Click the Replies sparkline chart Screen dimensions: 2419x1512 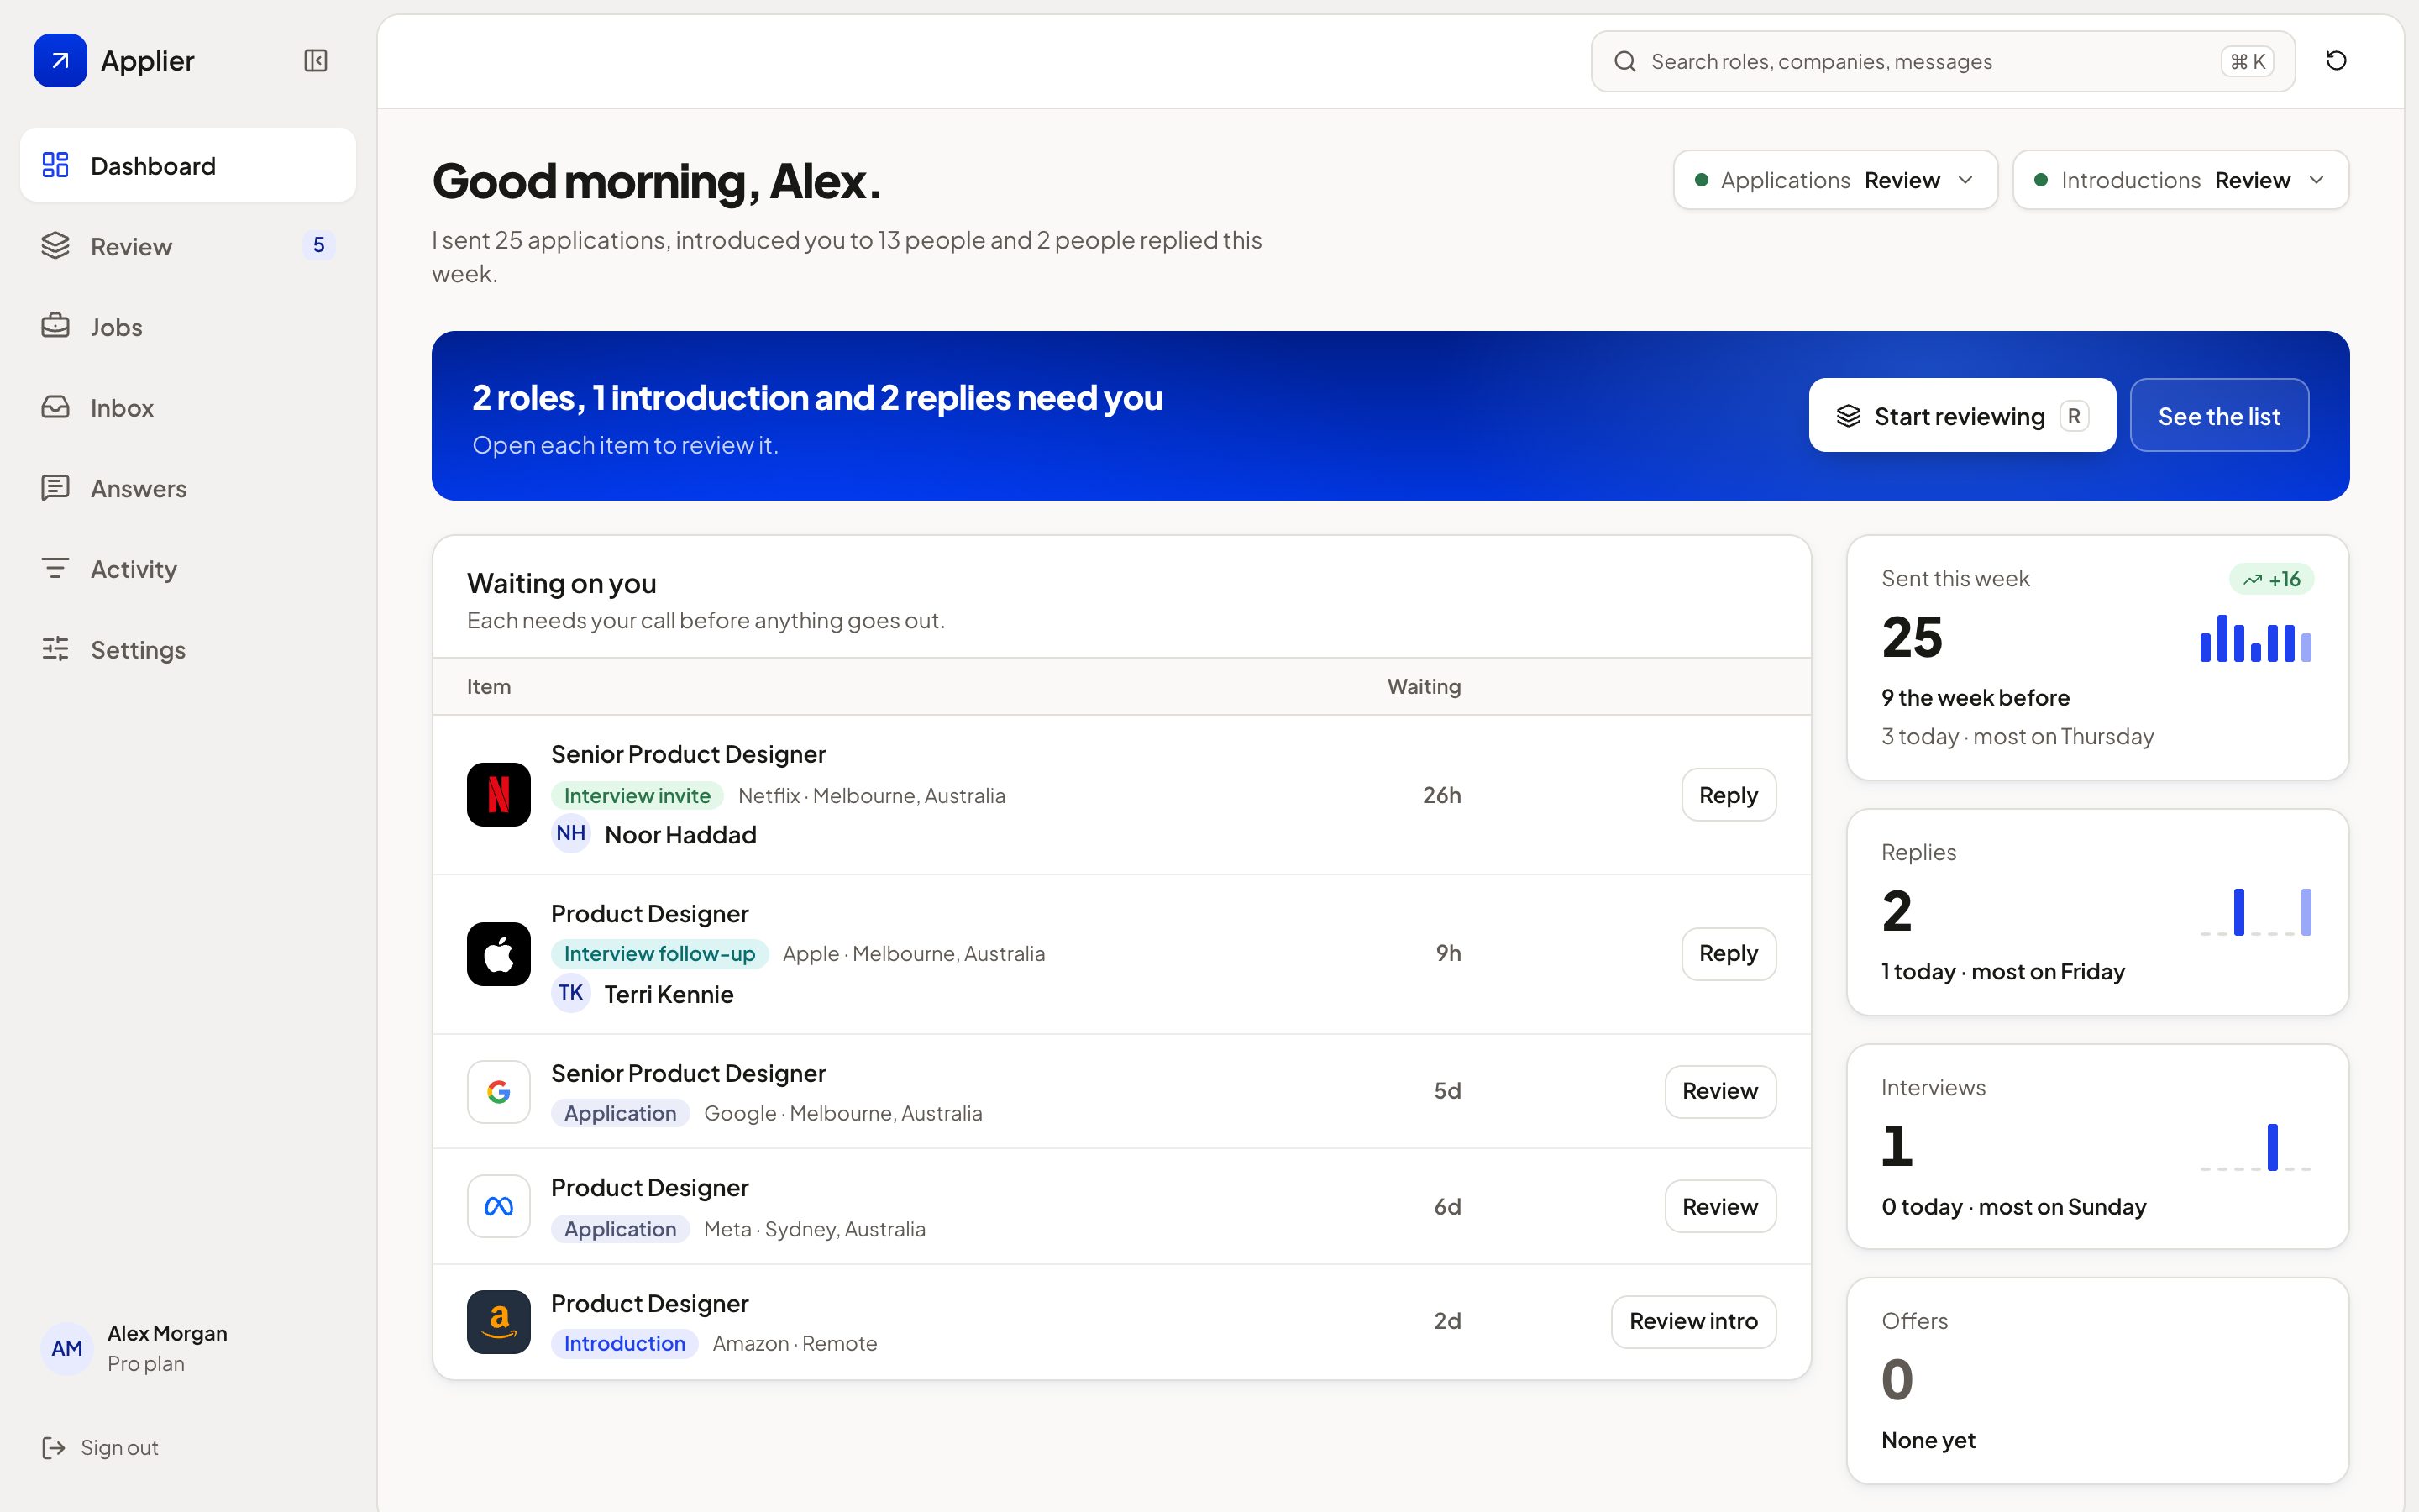click(x=2256, y=911)
